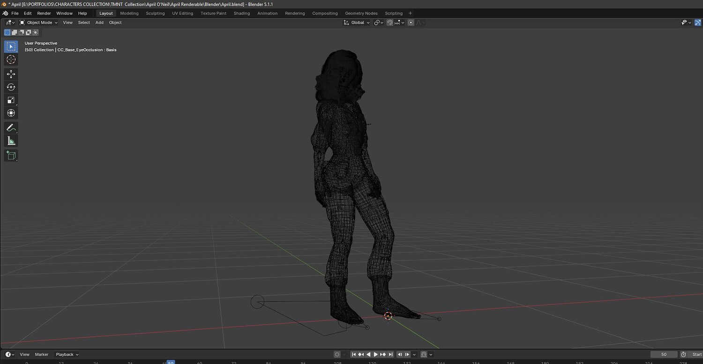This screenshot has height=364, width=703.
Task: Switch to the Sculpting workspace tab
Action: [x=155, y=13]
